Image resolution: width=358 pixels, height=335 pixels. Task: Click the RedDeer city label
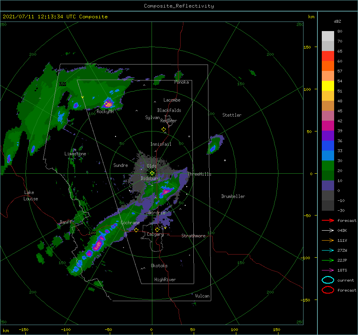point(169,121)
